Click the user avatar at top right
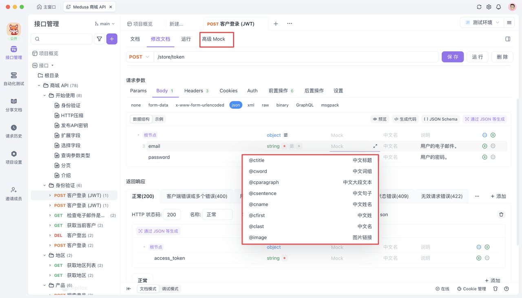Viewport: 522px width, 298px height. pyautogui.click(x=512, y=7)
